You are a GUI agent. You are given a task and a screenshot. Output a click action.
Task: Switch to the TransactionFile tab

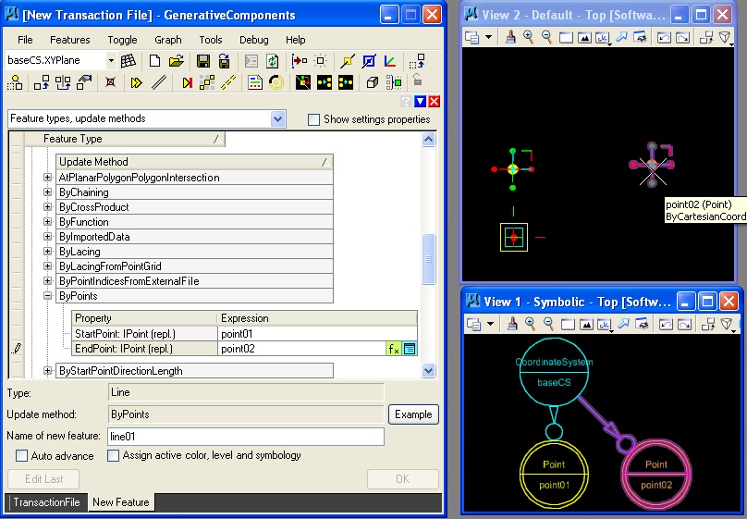tap(46, 501)
